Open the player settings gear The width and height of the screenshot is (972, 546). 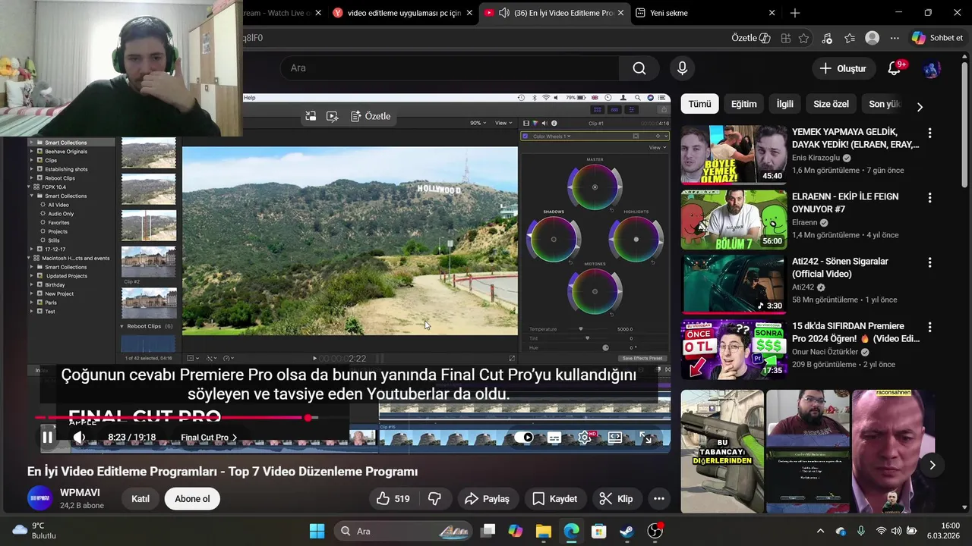point(585,438)
